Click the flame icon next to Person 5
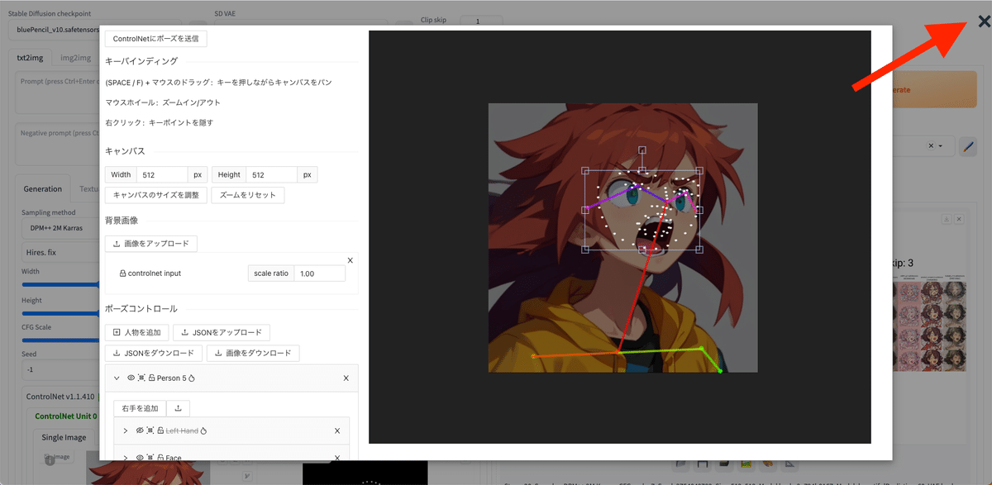 point(190,378)
